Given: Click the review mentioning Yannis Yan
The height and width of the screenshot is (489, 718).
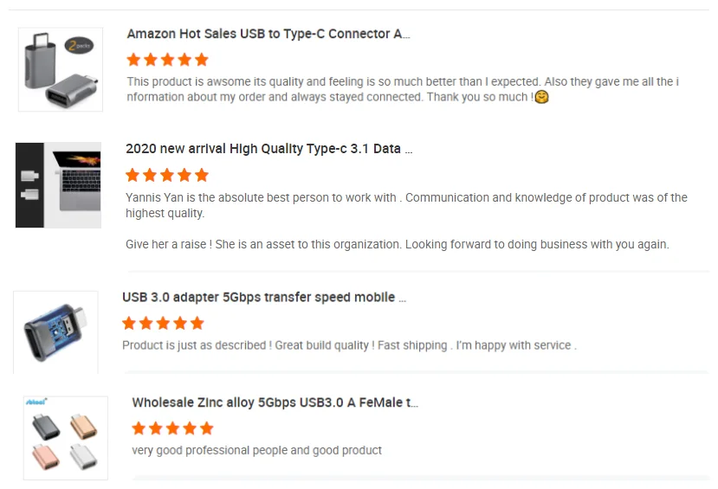Looking at the screenshot, I should click(x=406, y=205).
